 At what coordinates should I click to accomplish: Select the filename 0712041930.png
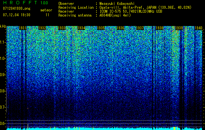coord(17,8)
